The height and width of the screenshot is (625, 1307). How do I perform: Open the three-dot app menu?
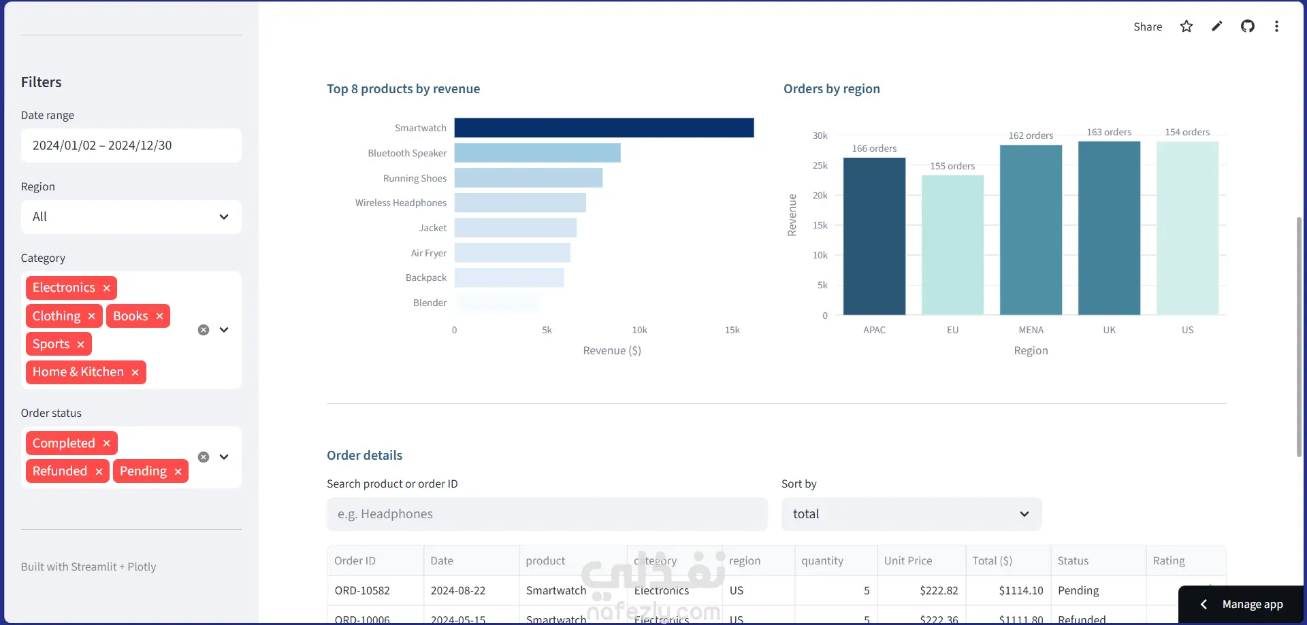[x=1276, y=27]
